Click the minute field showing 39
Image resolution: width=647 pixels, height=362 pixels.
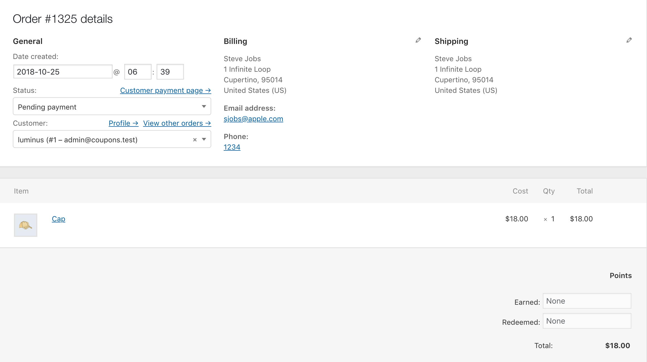(170, 72)
